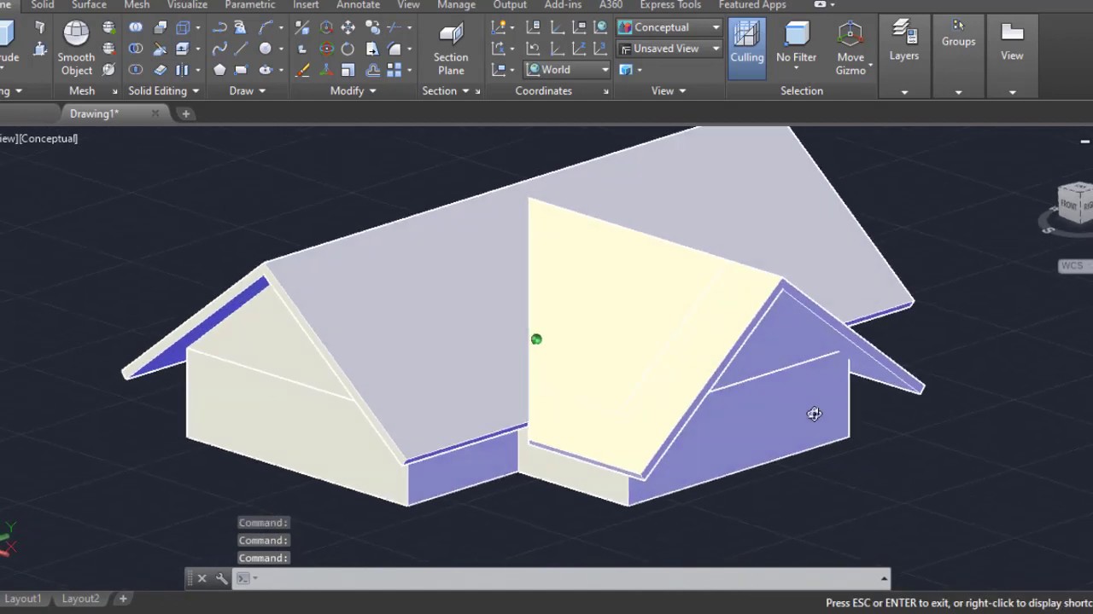
Task: Click the Groups panel icon
Action: point(958,34)
